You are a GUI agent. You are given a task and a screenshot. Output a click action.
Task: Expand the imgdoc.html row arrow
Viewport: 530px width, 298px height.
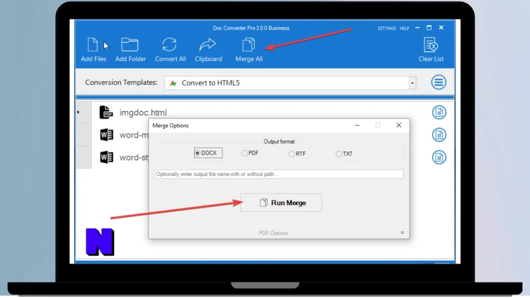coord(79,112)
